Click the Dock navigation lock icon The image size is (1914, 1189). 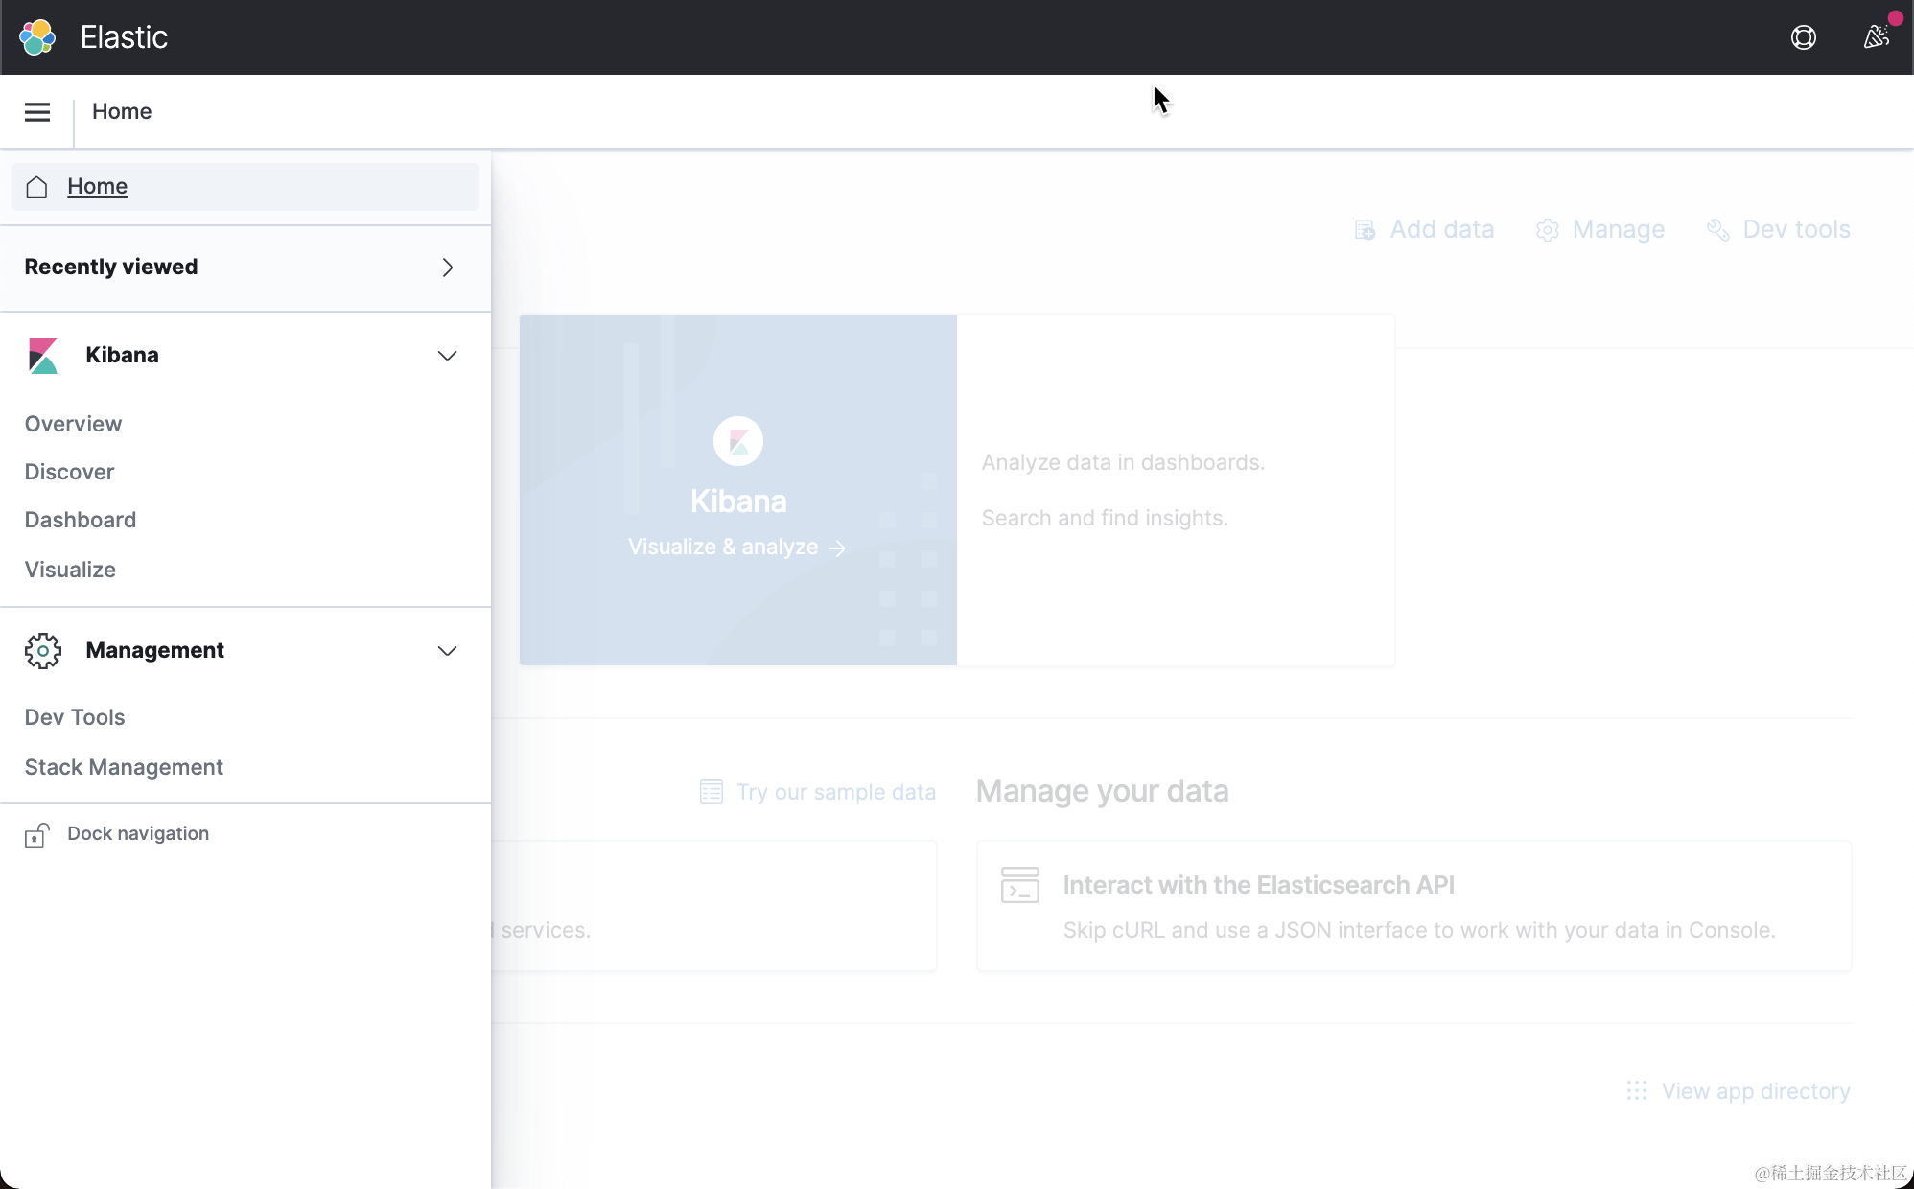coord(36,835)
